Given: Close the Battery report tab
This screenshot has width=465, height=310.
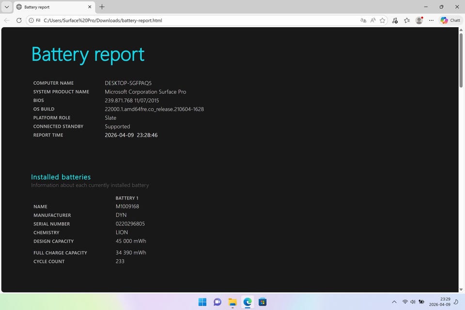Looking at the screenshot, I should (x=90, y=7).
